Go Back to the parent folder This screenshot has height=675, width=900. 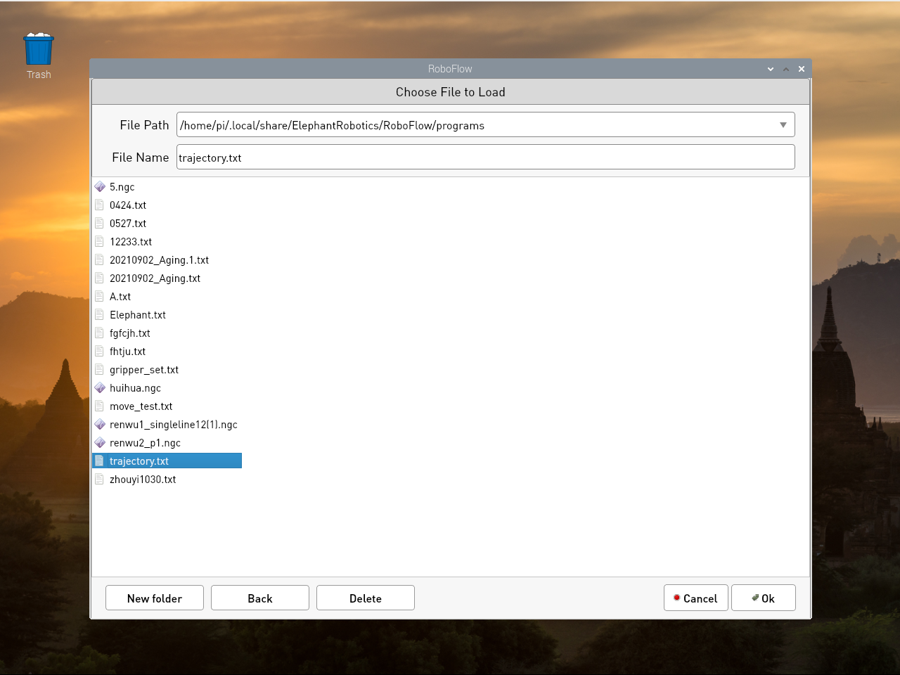[x=259, y=598]
